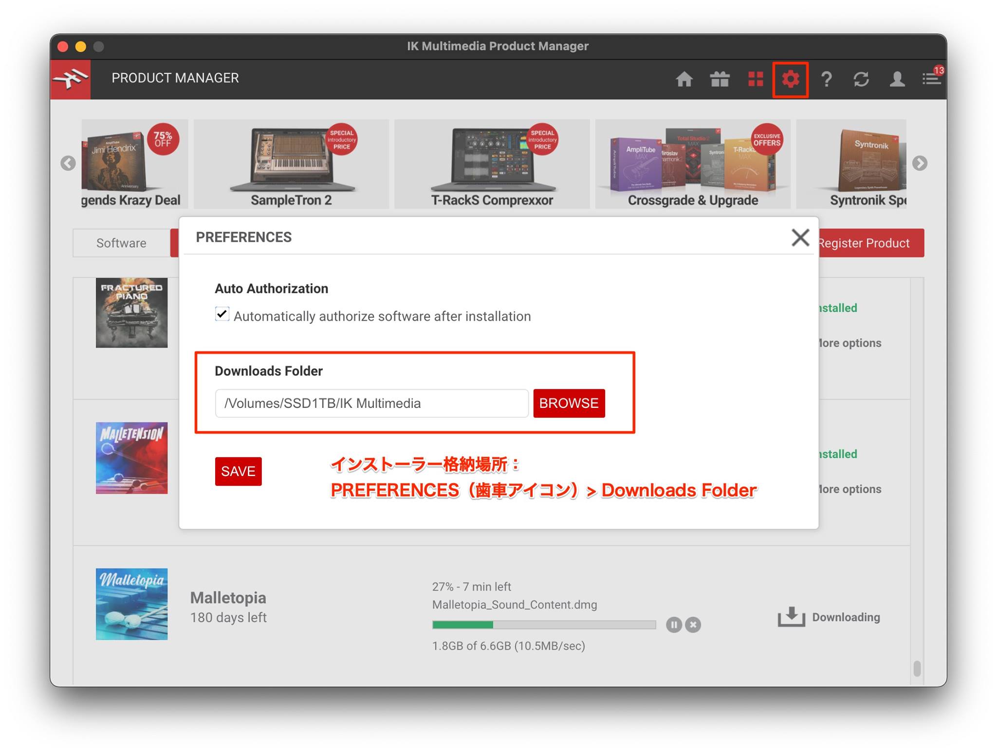Open the notifications list with badge 13

pyautogui.click(x=932, y=77)
